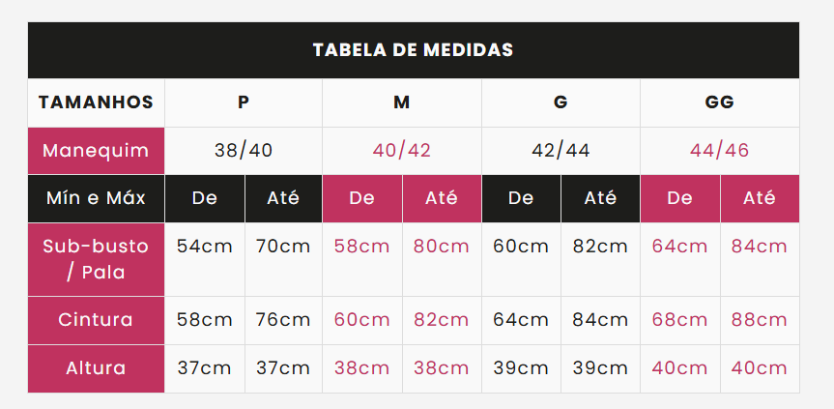This screenshot has height=409, width=834.
Task: Select the TAMANHOS header cell
Action: point(97,102)
